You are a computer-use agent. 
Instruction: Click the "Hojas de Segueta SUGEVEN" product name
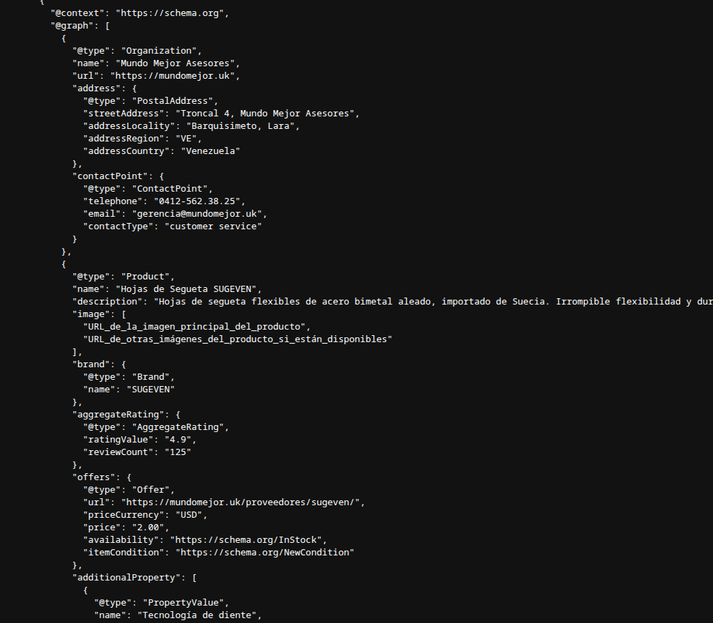coord(186,289)
